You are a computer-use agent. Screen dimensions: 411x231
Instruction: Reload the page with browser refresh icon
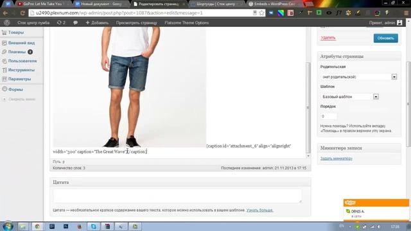pyautogui.click(x=22, y=13)
